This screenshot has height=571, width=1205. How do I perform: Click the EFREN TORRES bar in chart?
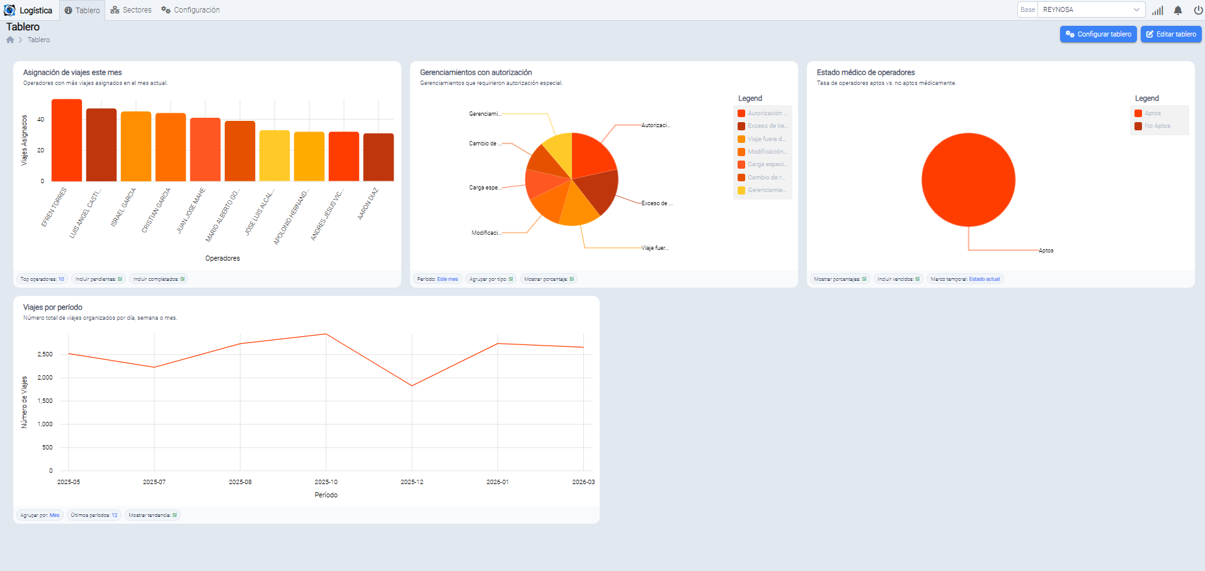click(x=67, y=140)
